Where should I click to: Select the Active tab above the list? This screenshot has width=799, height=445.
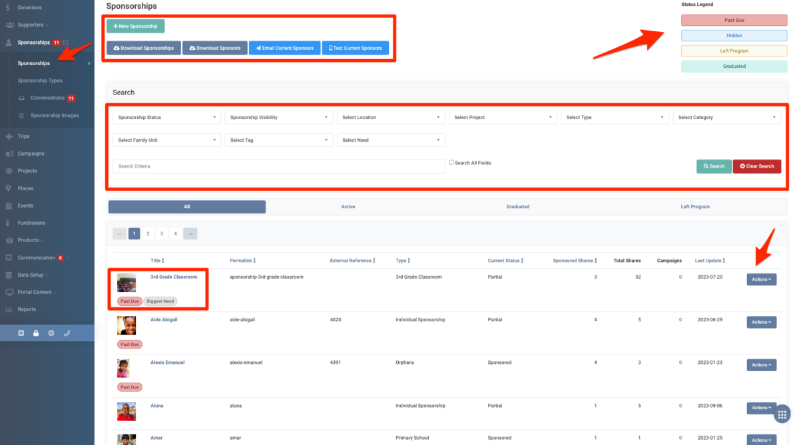348,207
